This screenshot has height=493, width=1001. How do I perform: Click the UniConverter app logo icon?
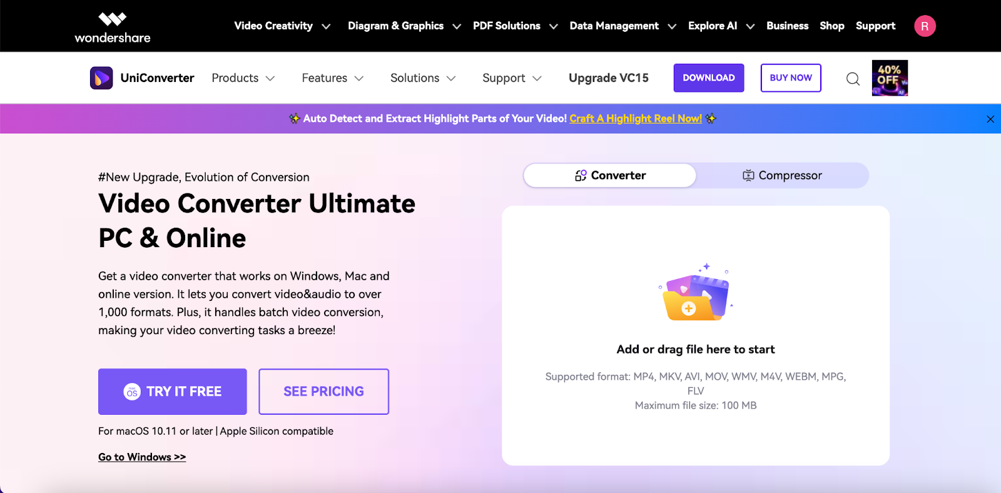point(101,78)
